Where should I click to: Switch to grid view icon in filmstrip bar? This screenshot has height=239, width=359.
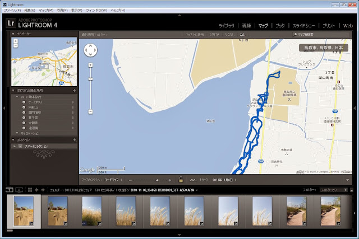30,190
